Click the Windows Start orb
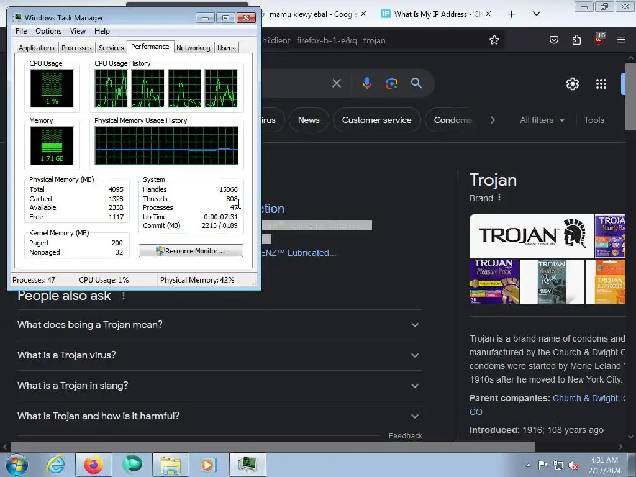Viewport: 636px width, 477px height. (17, 465)
